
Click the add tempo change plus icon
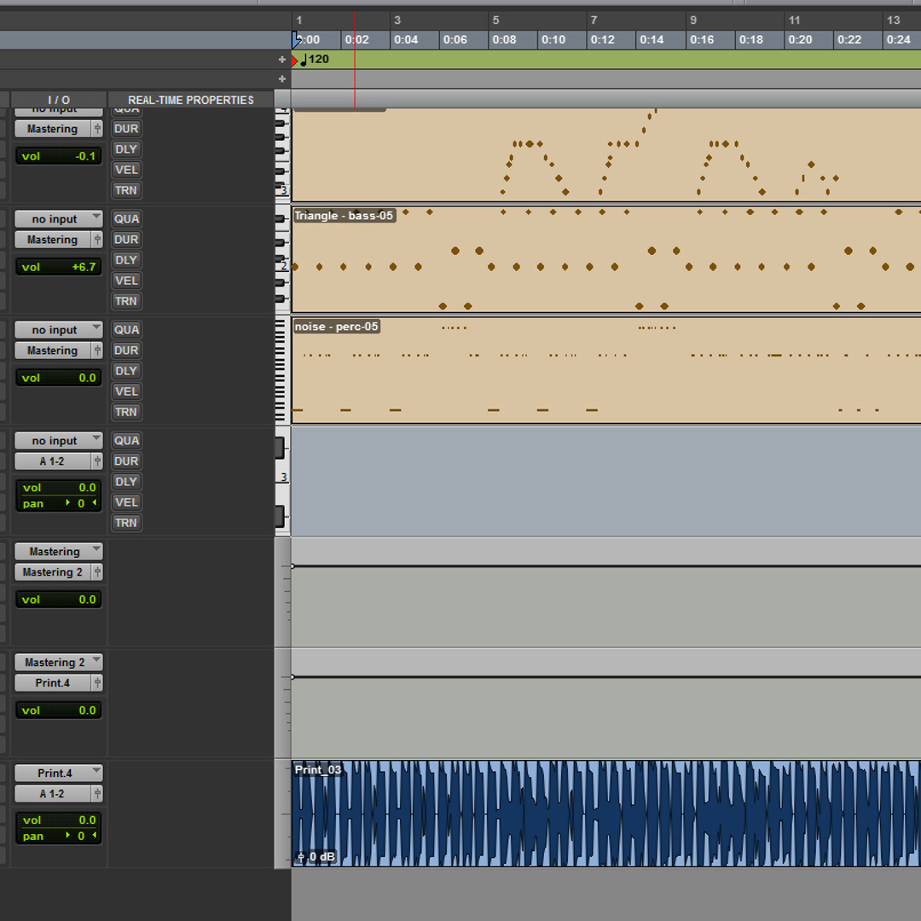pos(282,60)
